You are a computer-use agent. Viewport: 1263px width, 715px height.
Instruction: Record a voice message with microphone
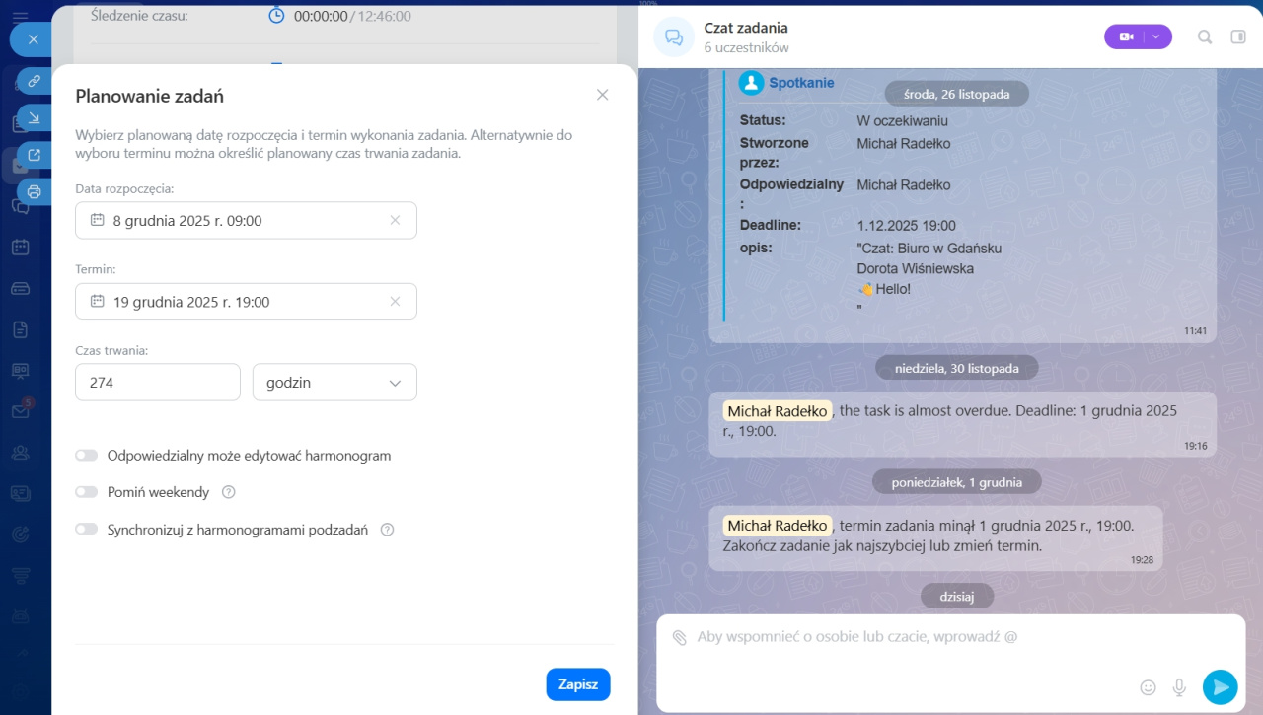point(1178,687)
